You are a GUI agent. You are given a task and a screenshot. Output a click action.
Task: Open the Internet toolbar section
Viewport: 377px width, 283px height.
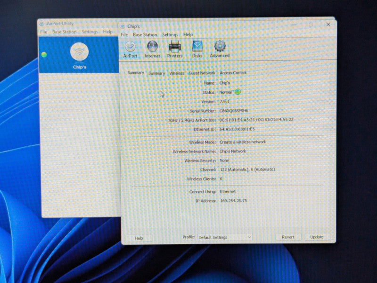pyautogui.click(x=152, y=49)
